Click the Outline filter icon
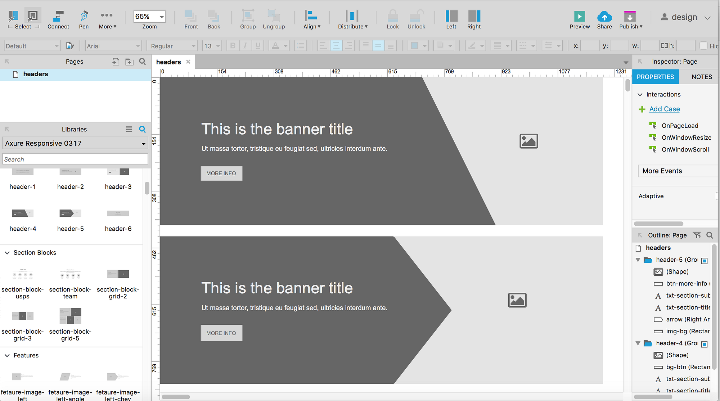Viewport: 720px width, 401px height. tap(697, 235)
